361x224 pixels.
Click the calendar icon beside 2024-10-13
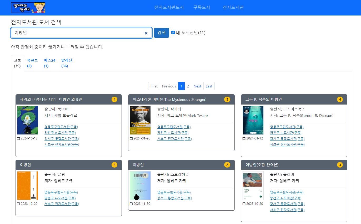point(18,138)
